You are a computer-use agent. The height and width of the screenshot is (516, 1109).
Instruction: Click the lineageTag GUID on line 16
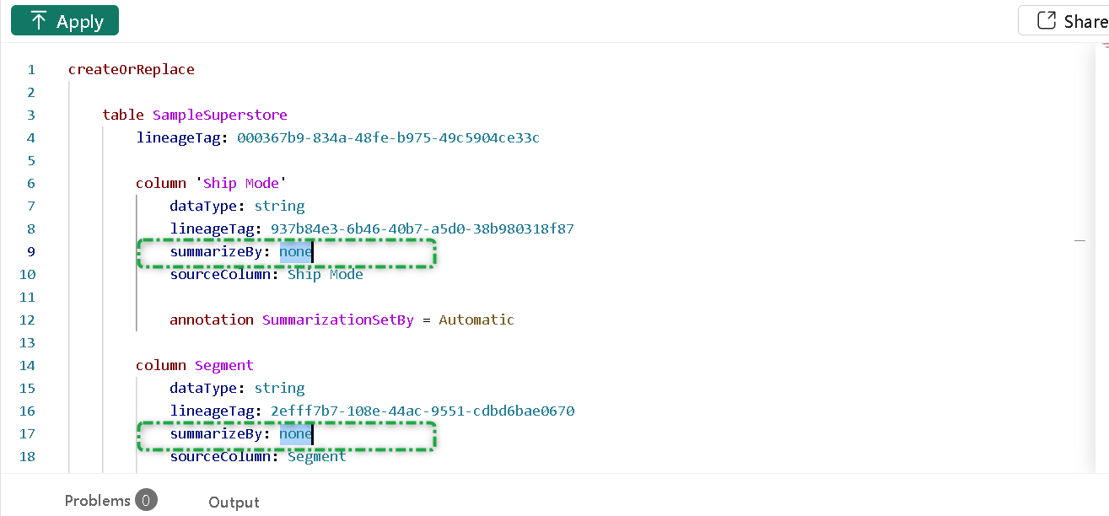point(422,411)
